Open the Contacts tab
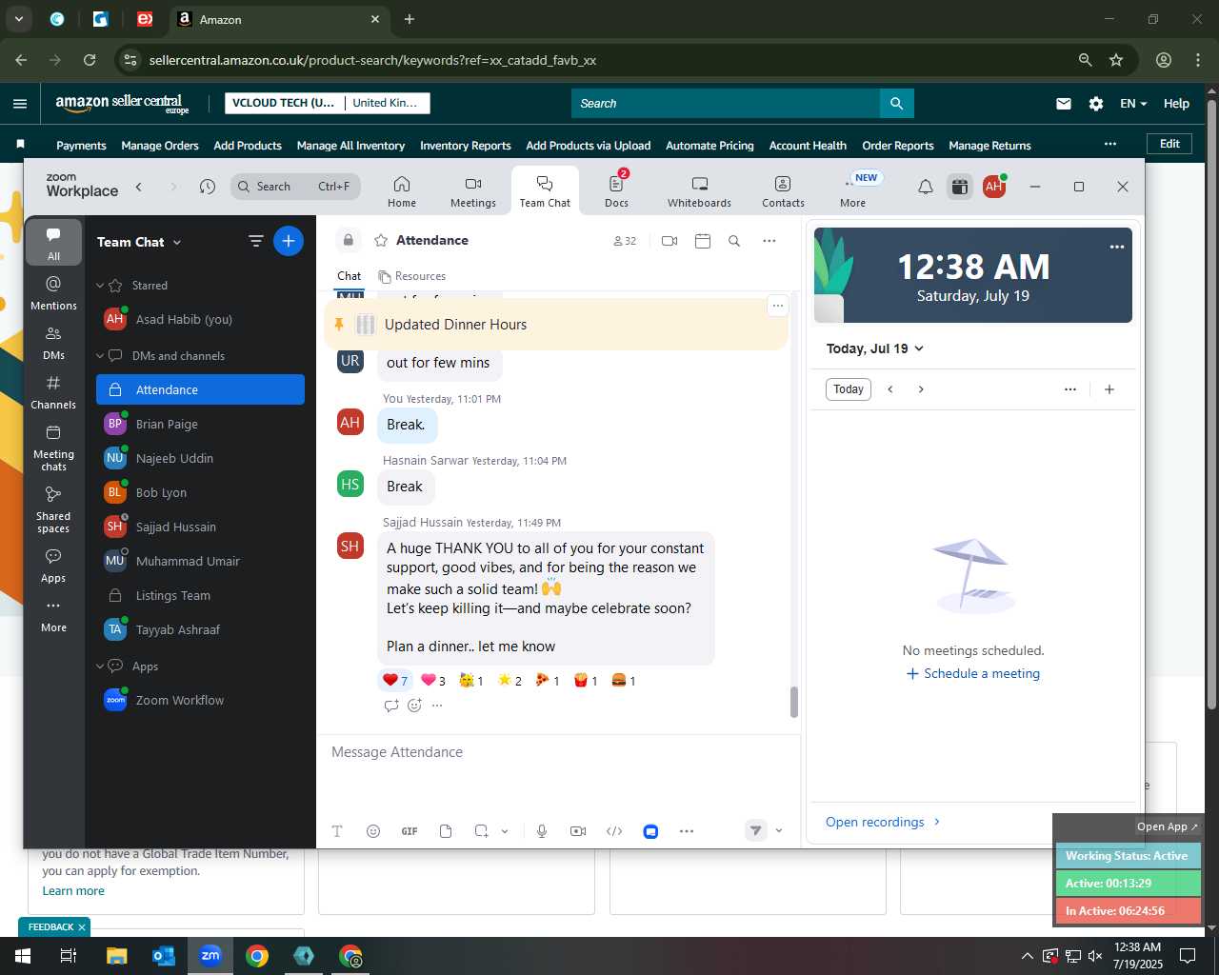This screenshot has width=1219, height=975. [x=783, y=190]
